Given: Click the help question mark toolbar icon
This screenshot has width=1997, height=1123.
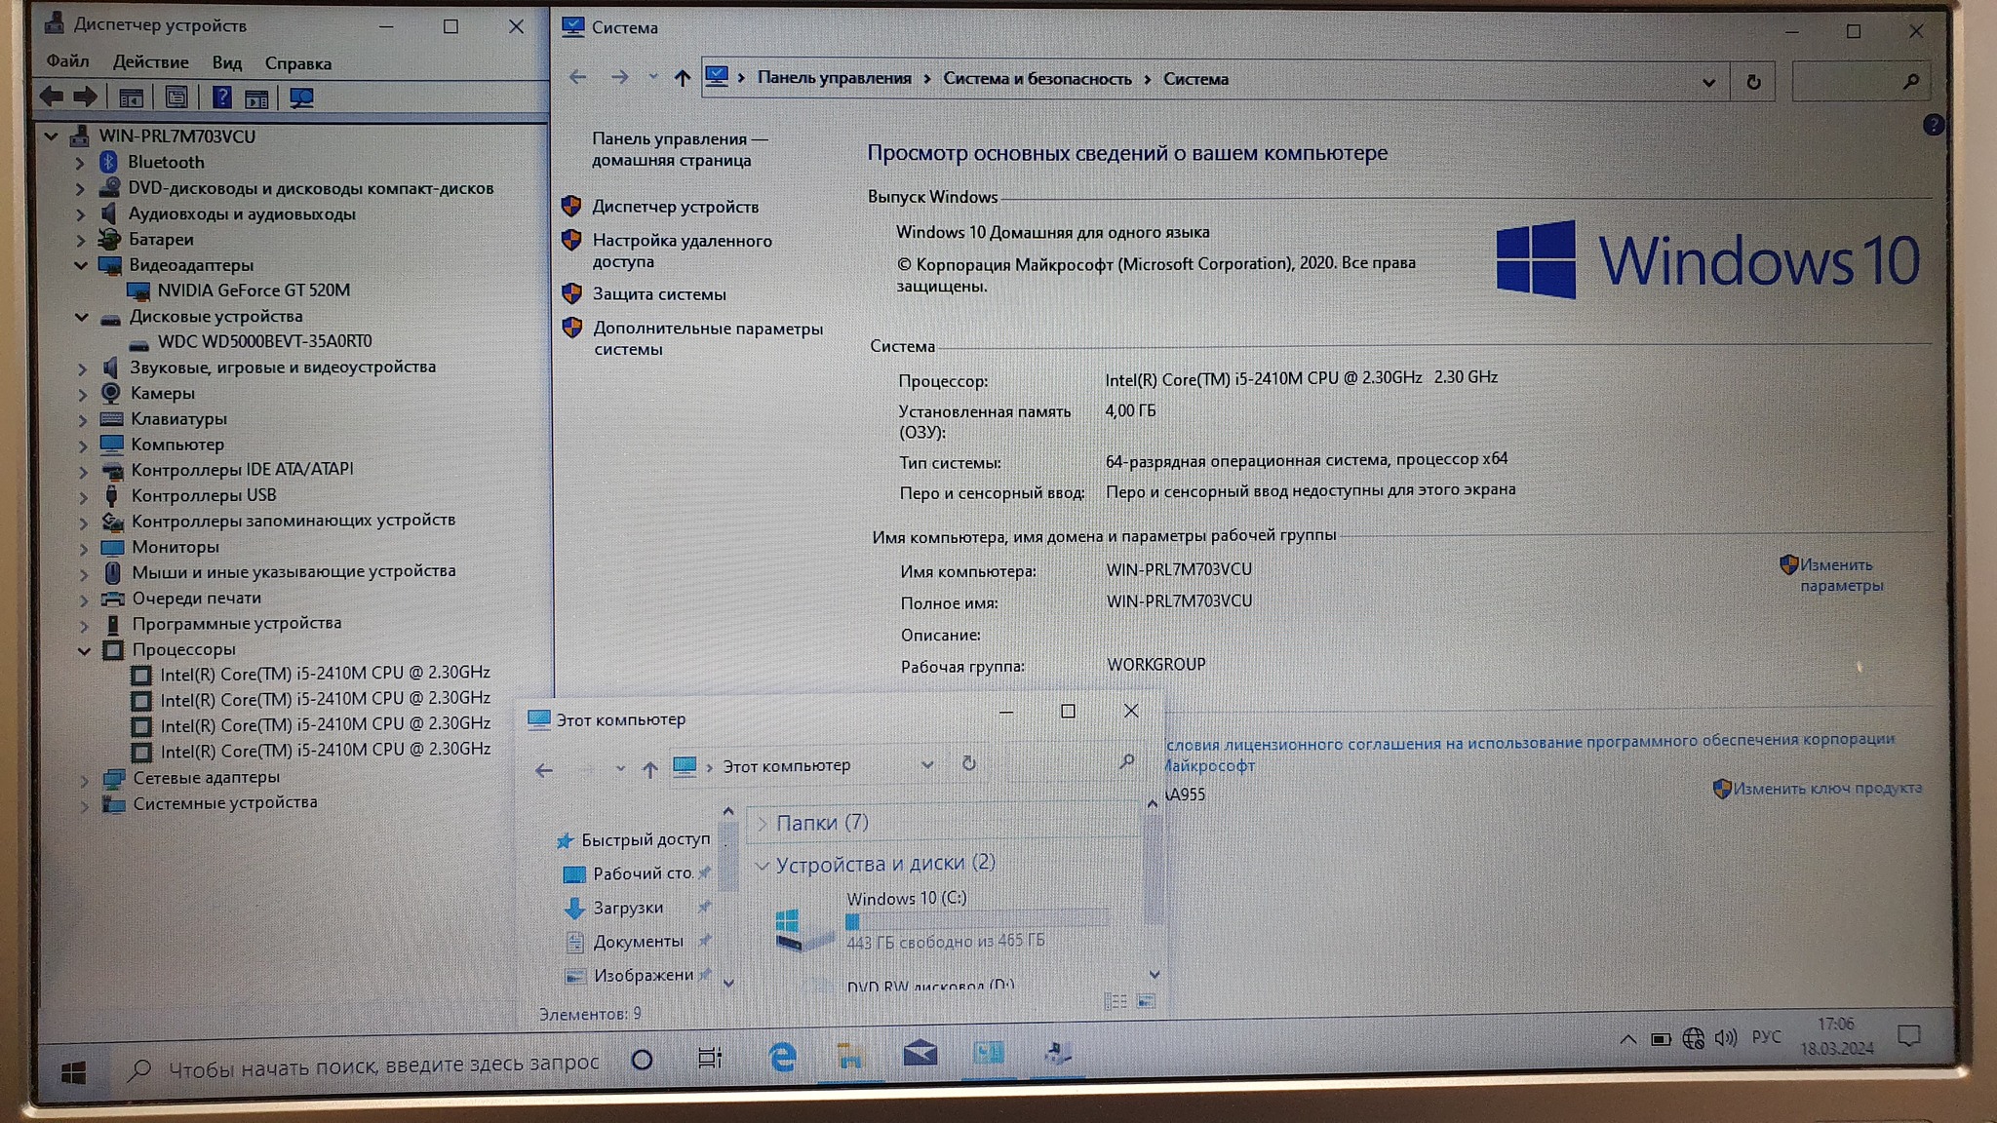Looking at the screenshot, I should coord(222,97).
